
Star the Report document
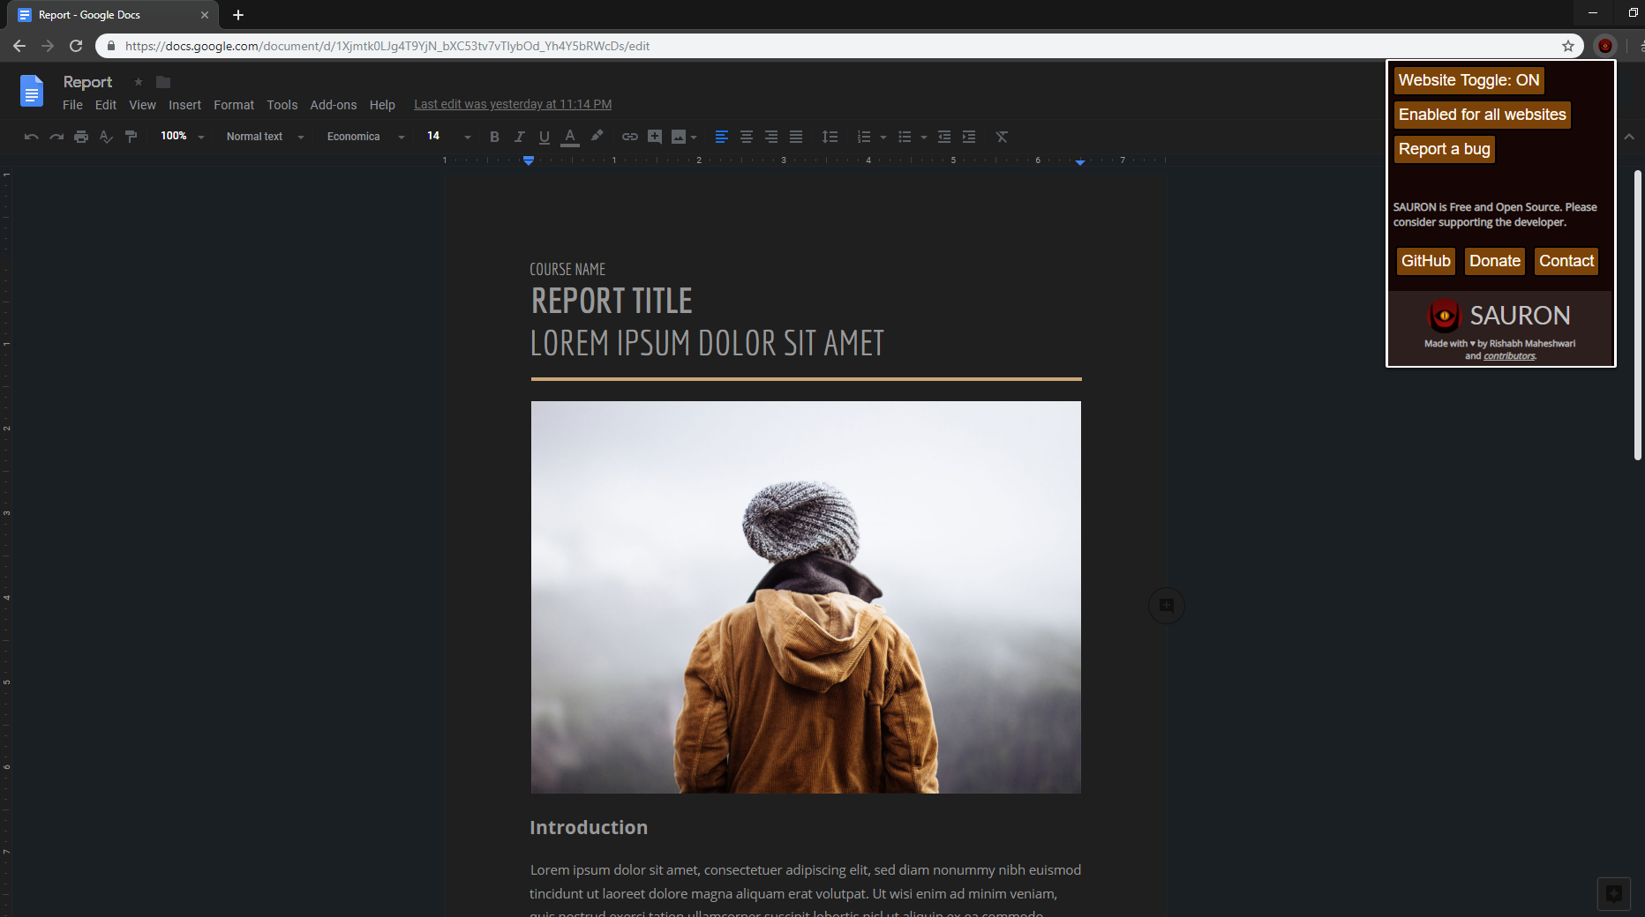click(x=138, y=82)
